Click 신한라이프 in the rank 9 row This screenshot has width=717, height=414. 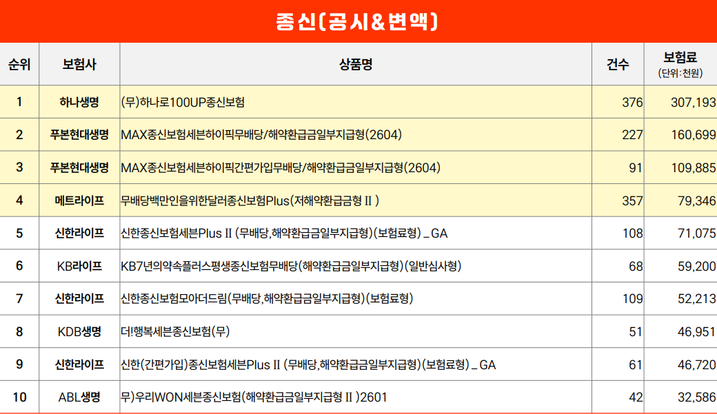pyautogui.click(x=79, y=364)
